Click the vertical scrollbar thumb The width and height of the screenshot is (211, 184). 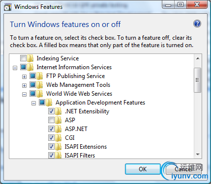pyautogui.click(x=197, y=80)
